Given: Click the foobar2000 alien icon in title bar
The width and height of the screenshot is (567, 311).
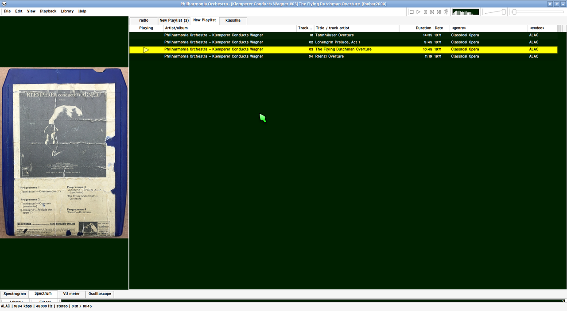Looking at the screenshot, I should tap(4, 4).
